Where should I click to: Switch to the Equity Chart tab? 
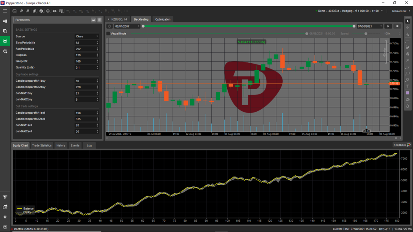pos(20,145)
